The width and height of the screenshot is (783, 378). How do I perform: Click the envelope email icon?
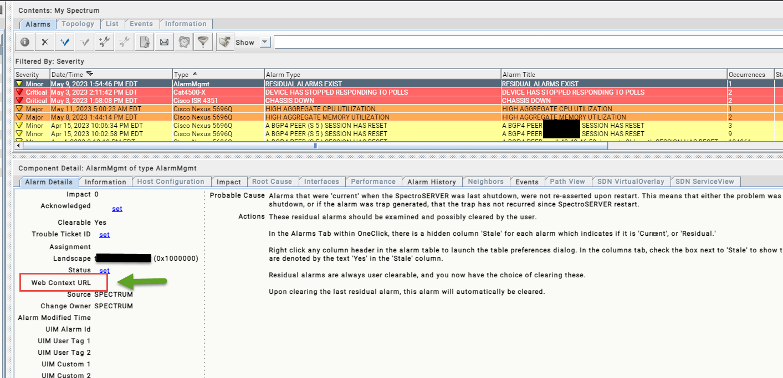pos(164,42)
